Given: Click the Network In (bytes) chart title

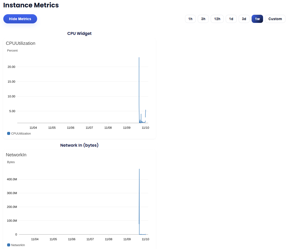Looking at the screenshot, I should point(79,145).
